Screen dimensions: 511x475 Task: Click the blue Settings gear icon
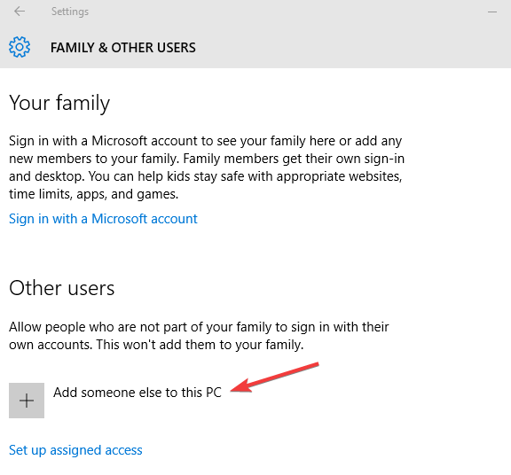(20, 47)
